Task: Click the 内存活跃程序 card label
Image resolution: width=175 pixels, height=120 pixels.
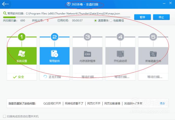Action: tap(88, 61)
